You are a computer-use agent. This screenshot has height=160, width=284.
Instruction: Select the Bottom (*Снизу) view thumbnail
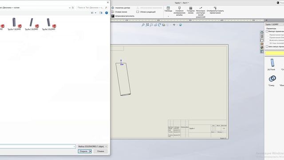(x=272, y=80)
